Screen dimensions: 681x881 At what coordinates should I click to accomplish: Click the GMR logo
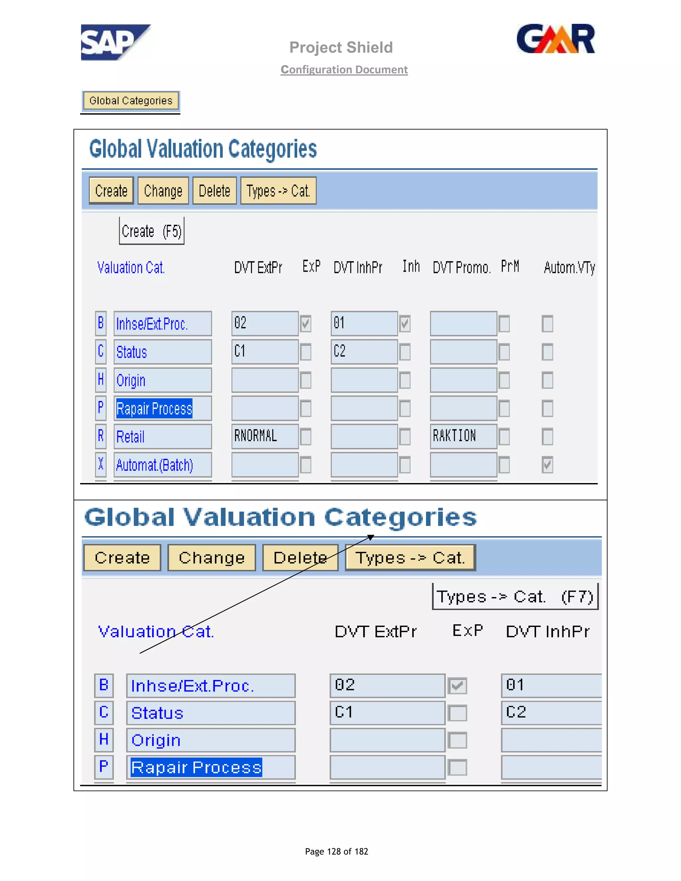point(556,39)
